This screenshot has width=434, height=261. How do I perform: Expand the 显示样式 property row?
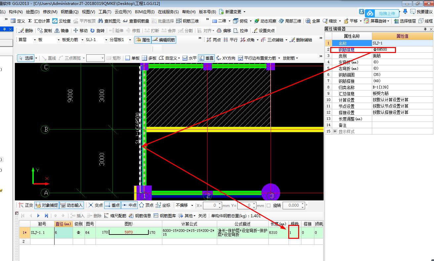pos(335,131)
